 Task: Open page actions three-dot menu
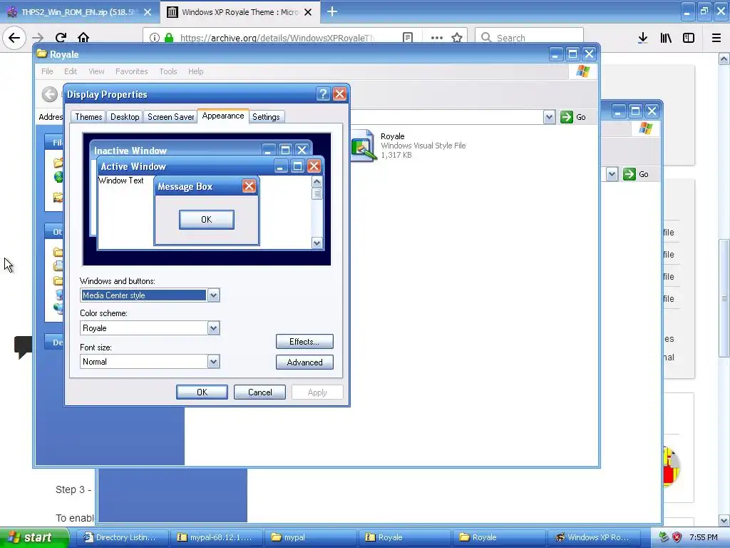(x=437, y=38)
